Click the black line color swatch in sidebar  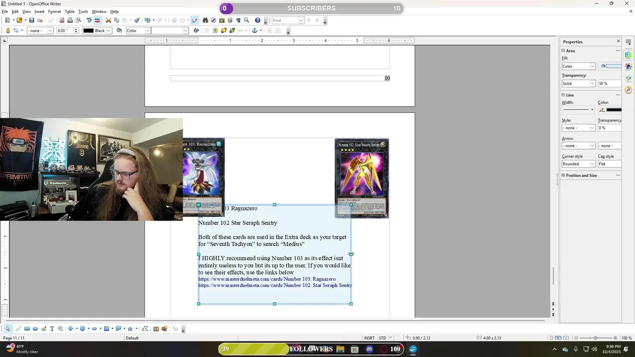pyautogui.click(x=614, y=110)
